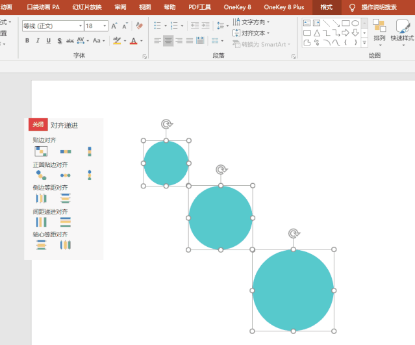Open the PDF工具 ribbon tab
The width and height of the screenshot is (415, 345).
tap(199, 7)
